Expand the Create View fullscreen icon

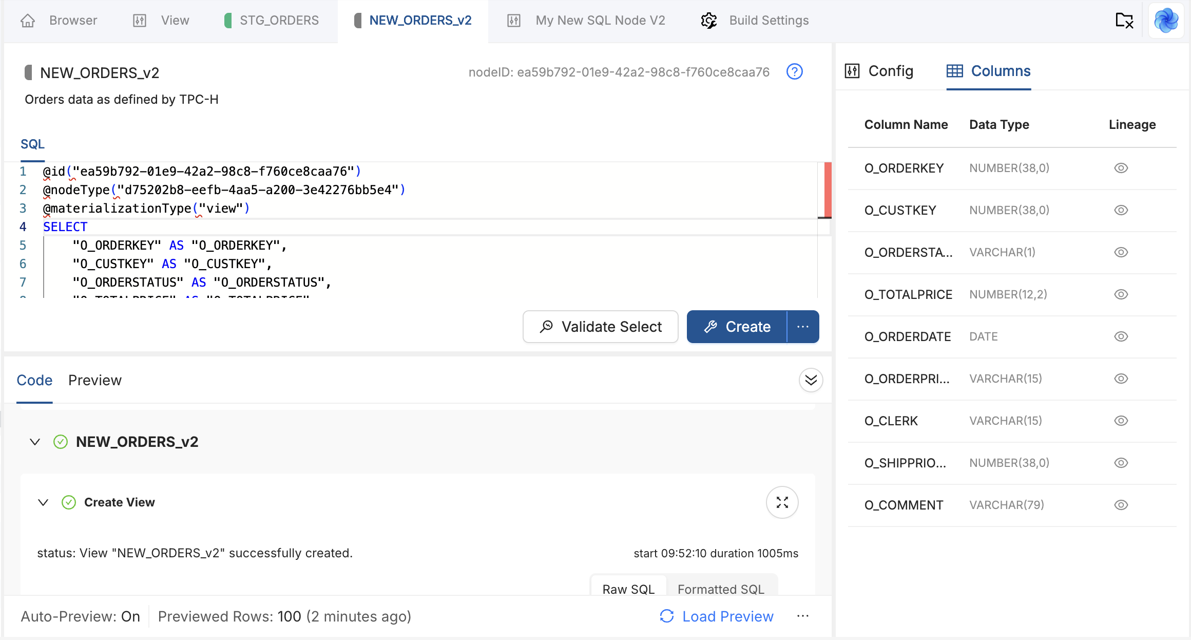point(782,502)
